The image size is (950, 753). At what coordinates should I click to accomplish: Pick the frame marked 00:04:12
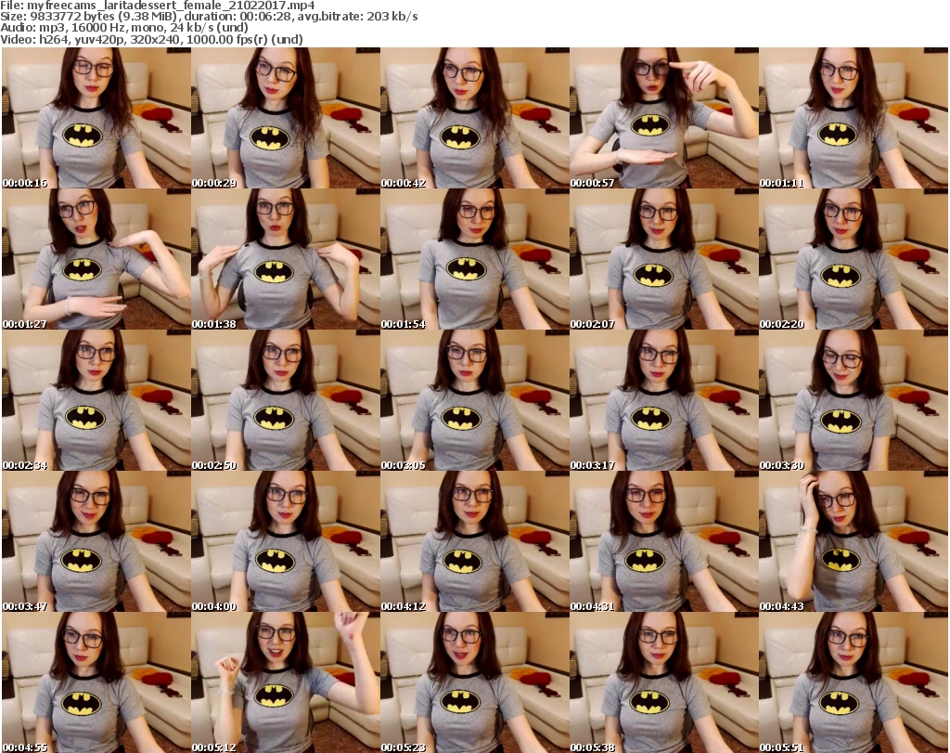tap(474, 541)
